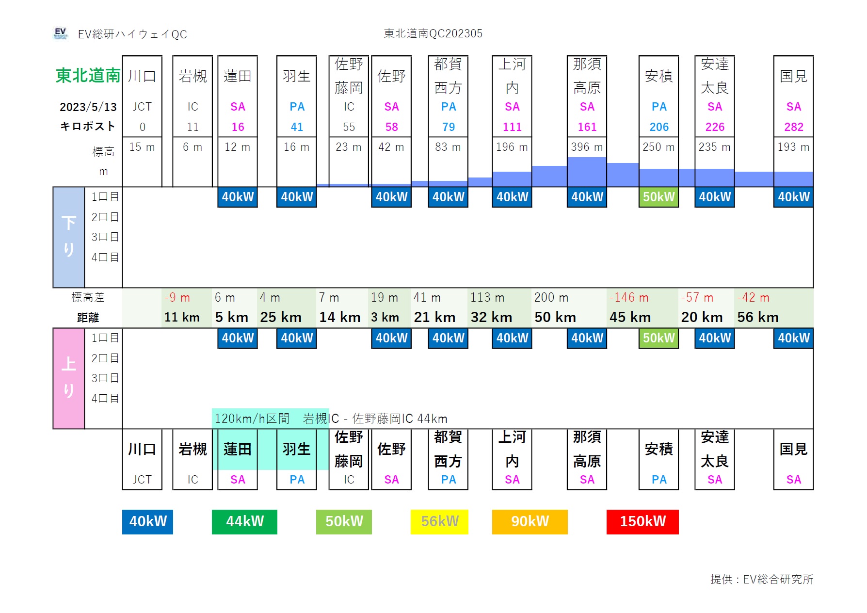Pick the dark green 44kW legend swatch

coord(244,521)
